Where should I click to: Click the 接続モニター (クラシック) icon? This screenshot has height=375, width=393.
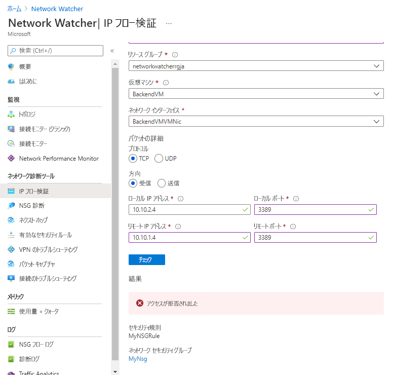(11, 129)
